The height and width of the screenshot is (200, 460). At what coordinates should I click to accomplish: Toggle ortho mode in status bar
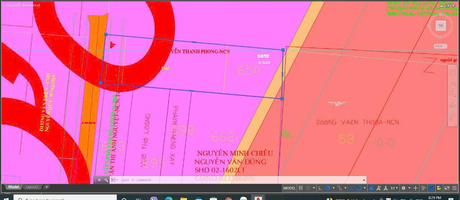click(321, 188)
